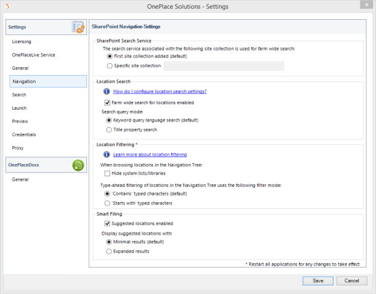Screen dimensions: 376x294
Task: Click the info icon beside location search link
Action: [x=107, y=91]
